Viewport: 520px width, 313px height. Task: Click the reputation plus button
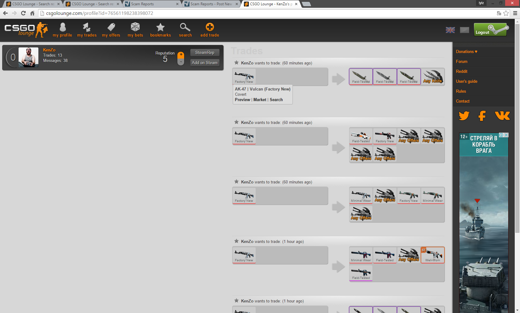[x=181, y=55]
